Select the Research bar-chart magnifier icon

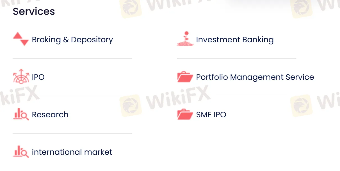pos(20,114)
